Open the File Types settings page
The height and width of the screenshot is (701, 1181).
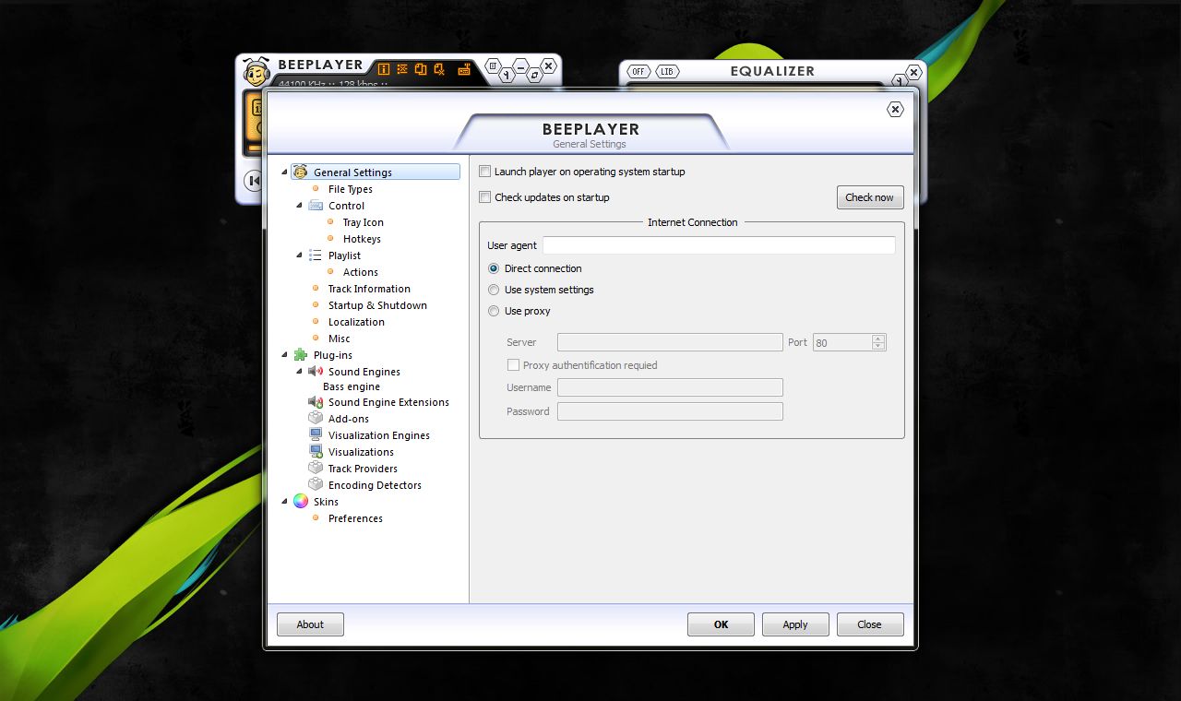(351, 189)
